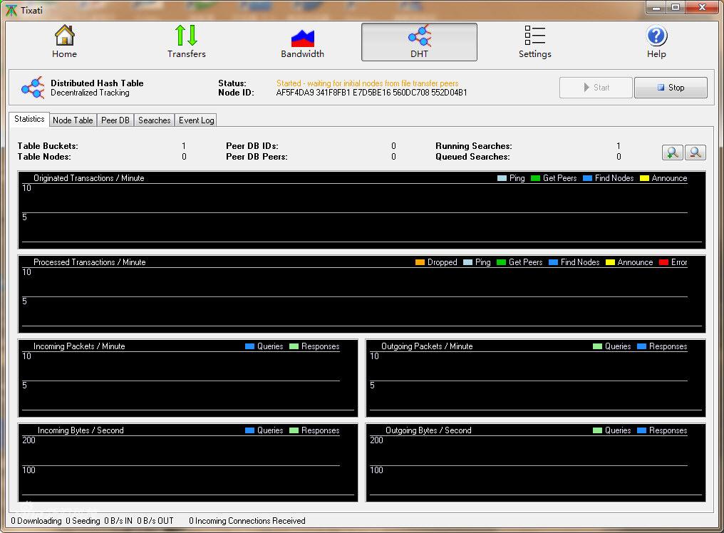Switch to the Event Log tab
This screenshot has height=533, width=724.
[x=196, y=120]
